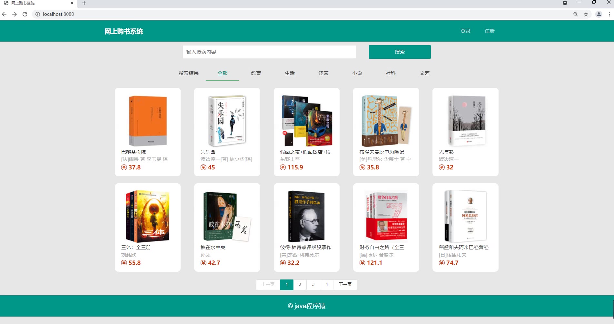
Task: Select the 生活 category tab
Action: tap(290, 73)
